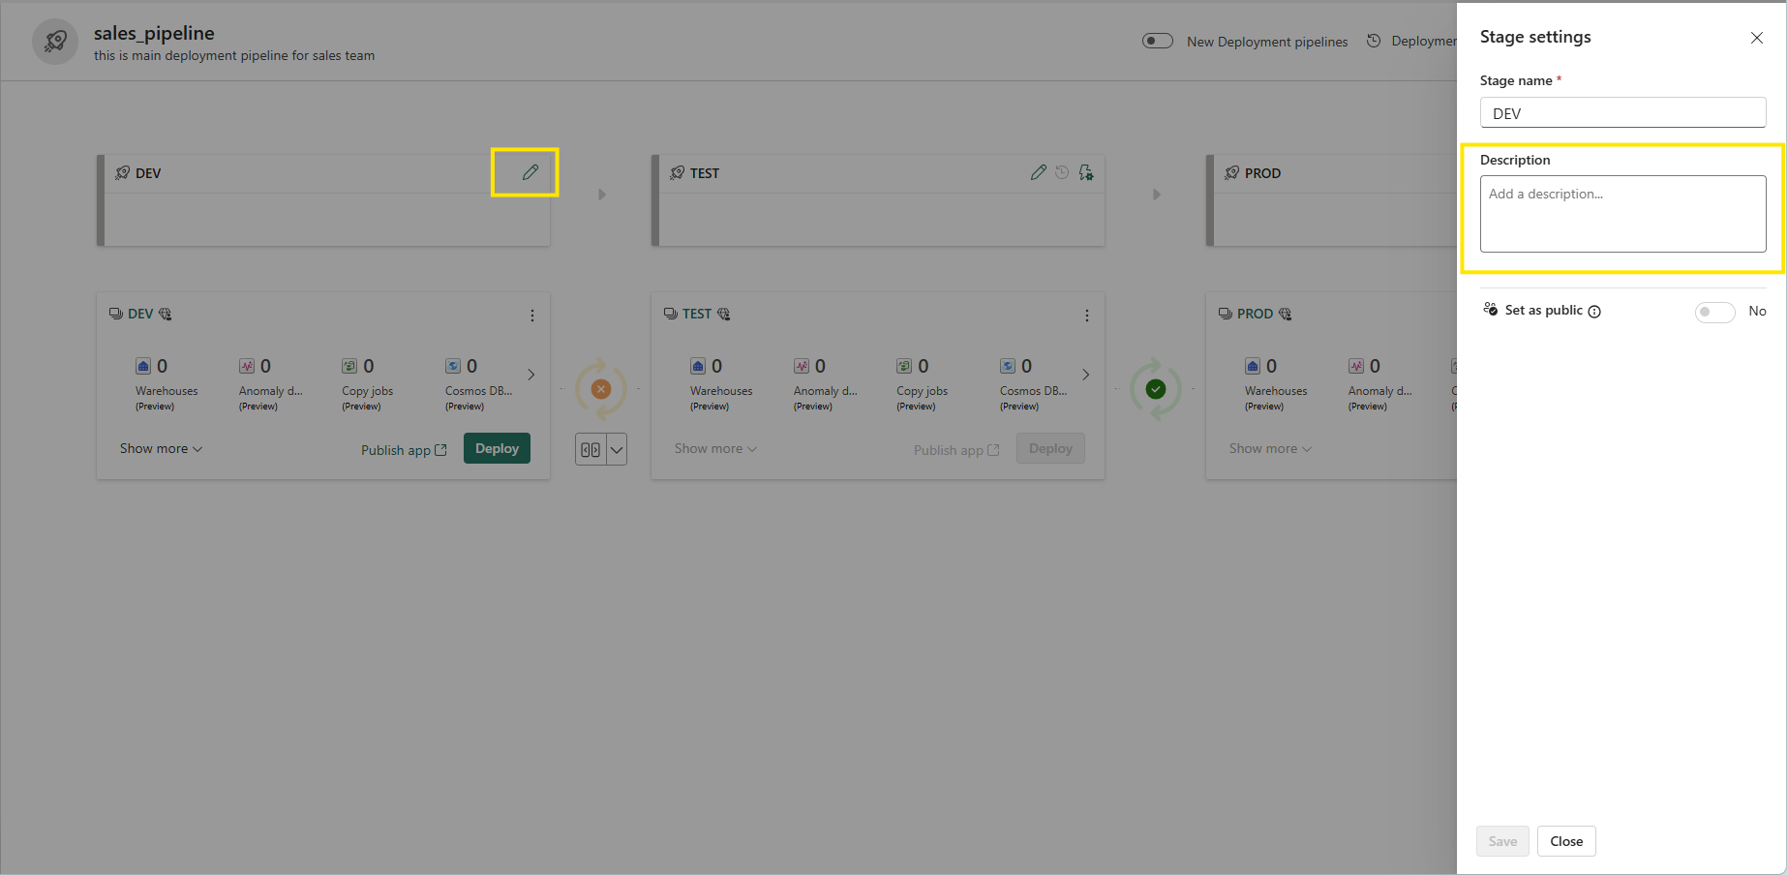The width and height of the screenshot is (1788, 875).
Task: Click 'this is main deployment pipeline for sales team' text
Action: click(x=234, y=56)
